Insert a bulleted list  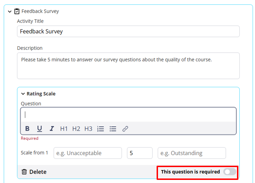(x=113, y=129)
